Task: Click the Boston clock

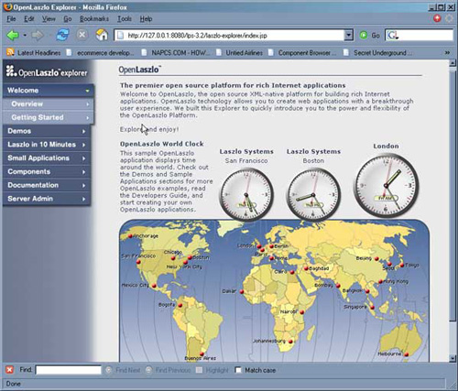Action: click(313, 194)
